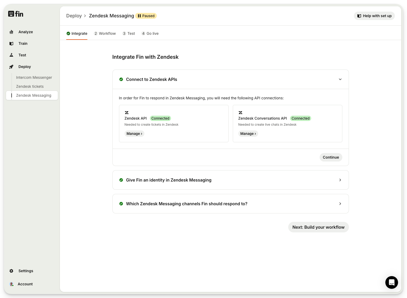The height and width of the screenshot is (298, 407).
Task: Collapse the Connect to Zendesk APIs section
Action: point(340,79)
